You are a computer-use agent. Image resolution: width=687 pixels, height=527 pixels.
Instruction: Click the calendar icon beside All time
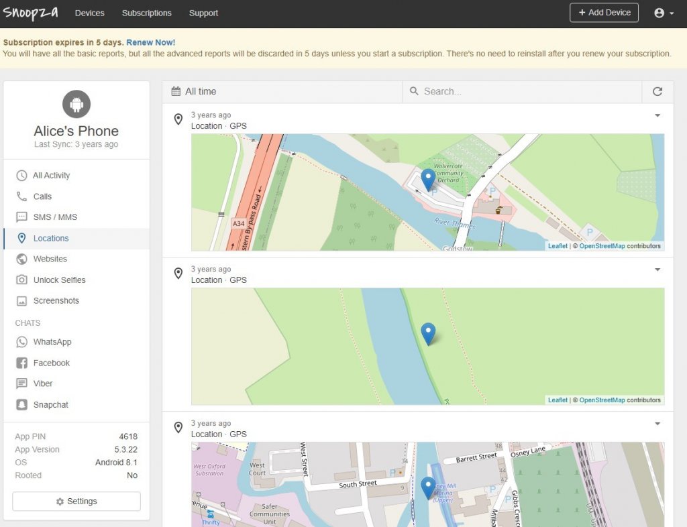pos(176,91)
